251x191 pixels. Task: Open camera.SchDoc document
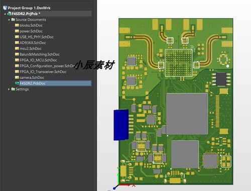pos(32,77)
